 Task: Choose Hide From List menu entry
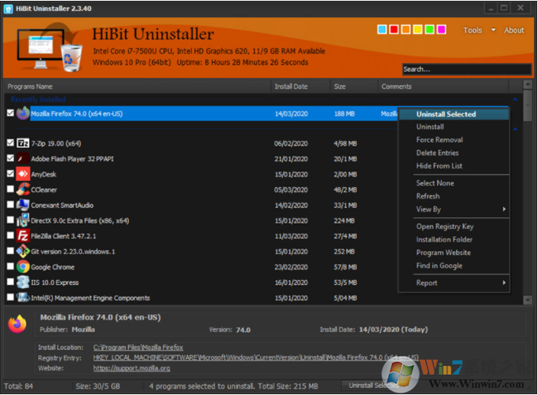click(x=454, y=166)
